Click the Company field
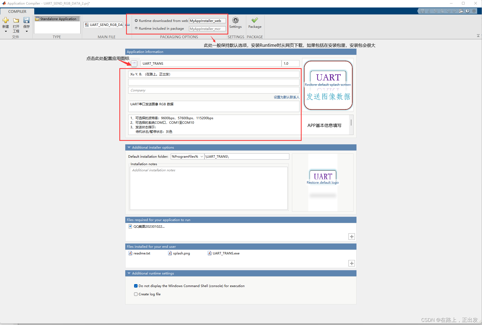Screen dimensions: 482x325 [214, 90]
